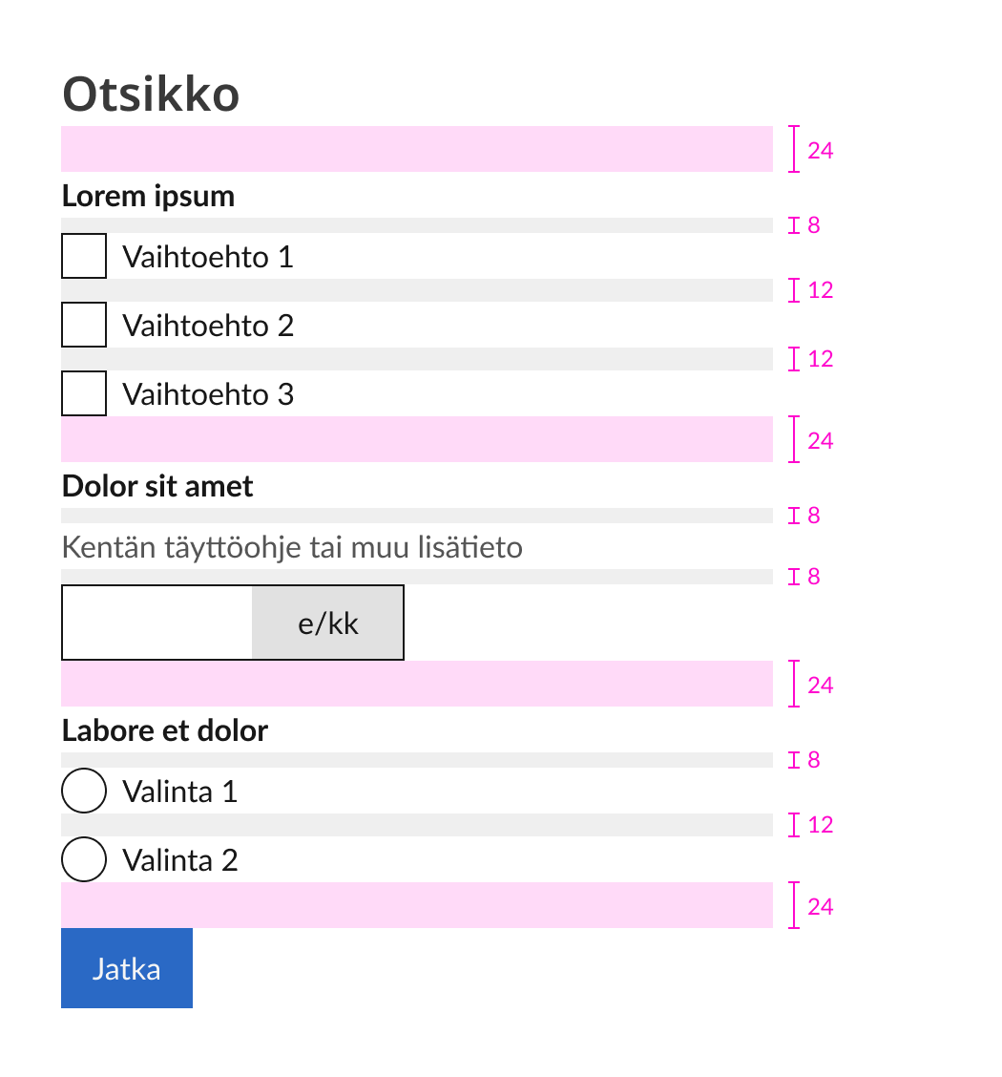Image resolution: width=1002 pixels, height=1077 pixels.
Task: Click the Vaihtoehto 2 label text
Action: point(208,326)
